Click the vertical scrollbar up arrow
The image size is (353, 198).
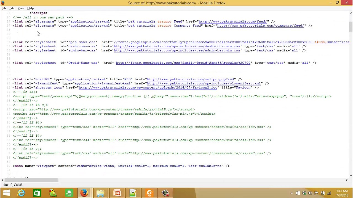[x=351, y=13]
